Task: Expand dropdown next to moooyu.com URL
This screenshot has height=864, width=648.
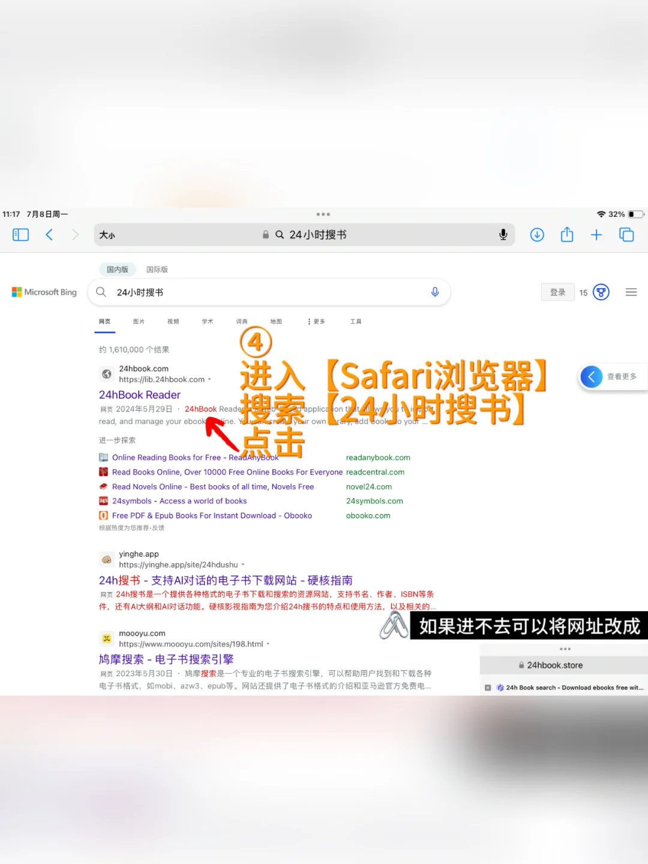Action: pos(268,644)
